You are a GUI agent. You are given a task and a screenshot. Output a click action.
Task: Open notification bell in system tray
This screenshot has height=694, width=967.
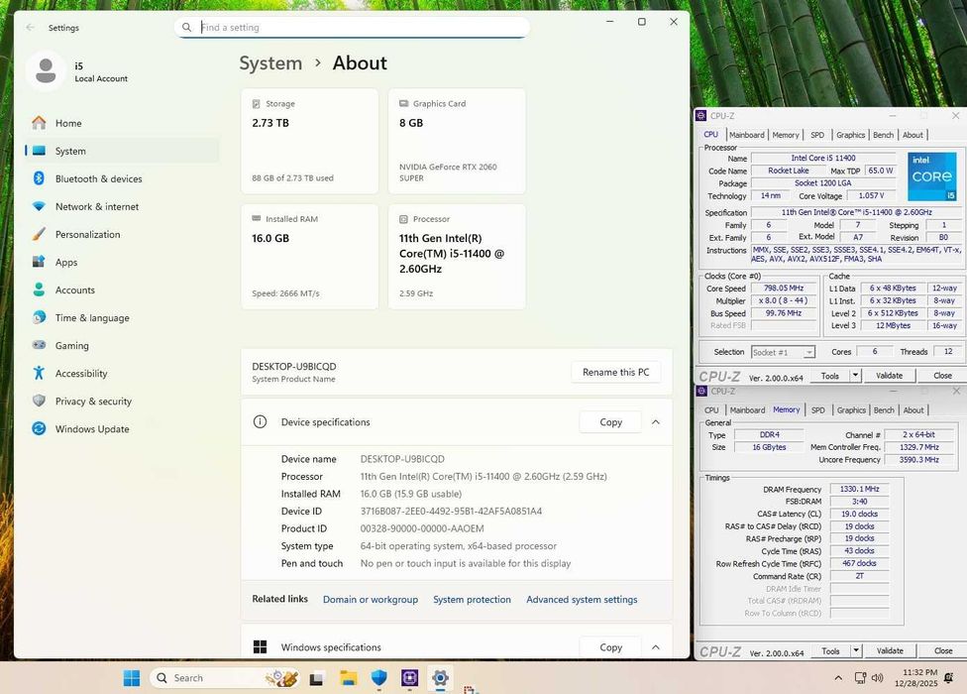pyautogui.click(x=948, y=678)
